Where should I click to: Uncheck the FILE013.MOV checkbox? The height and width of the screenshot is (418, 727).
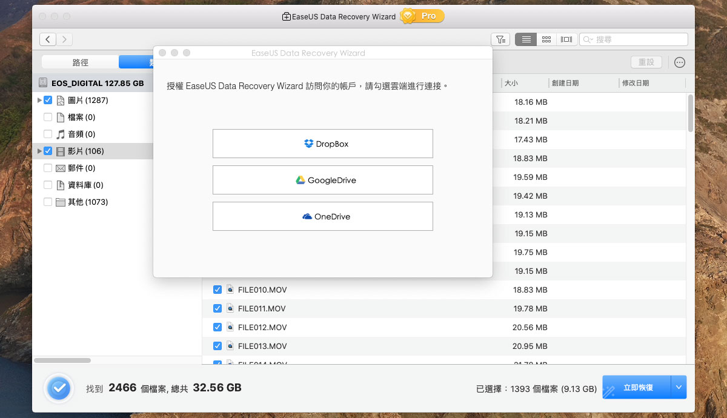click(217, 346)
